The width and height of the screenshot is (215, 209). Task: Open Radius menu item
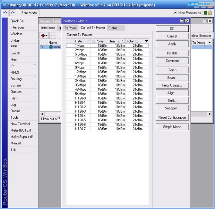coord(23,111)
